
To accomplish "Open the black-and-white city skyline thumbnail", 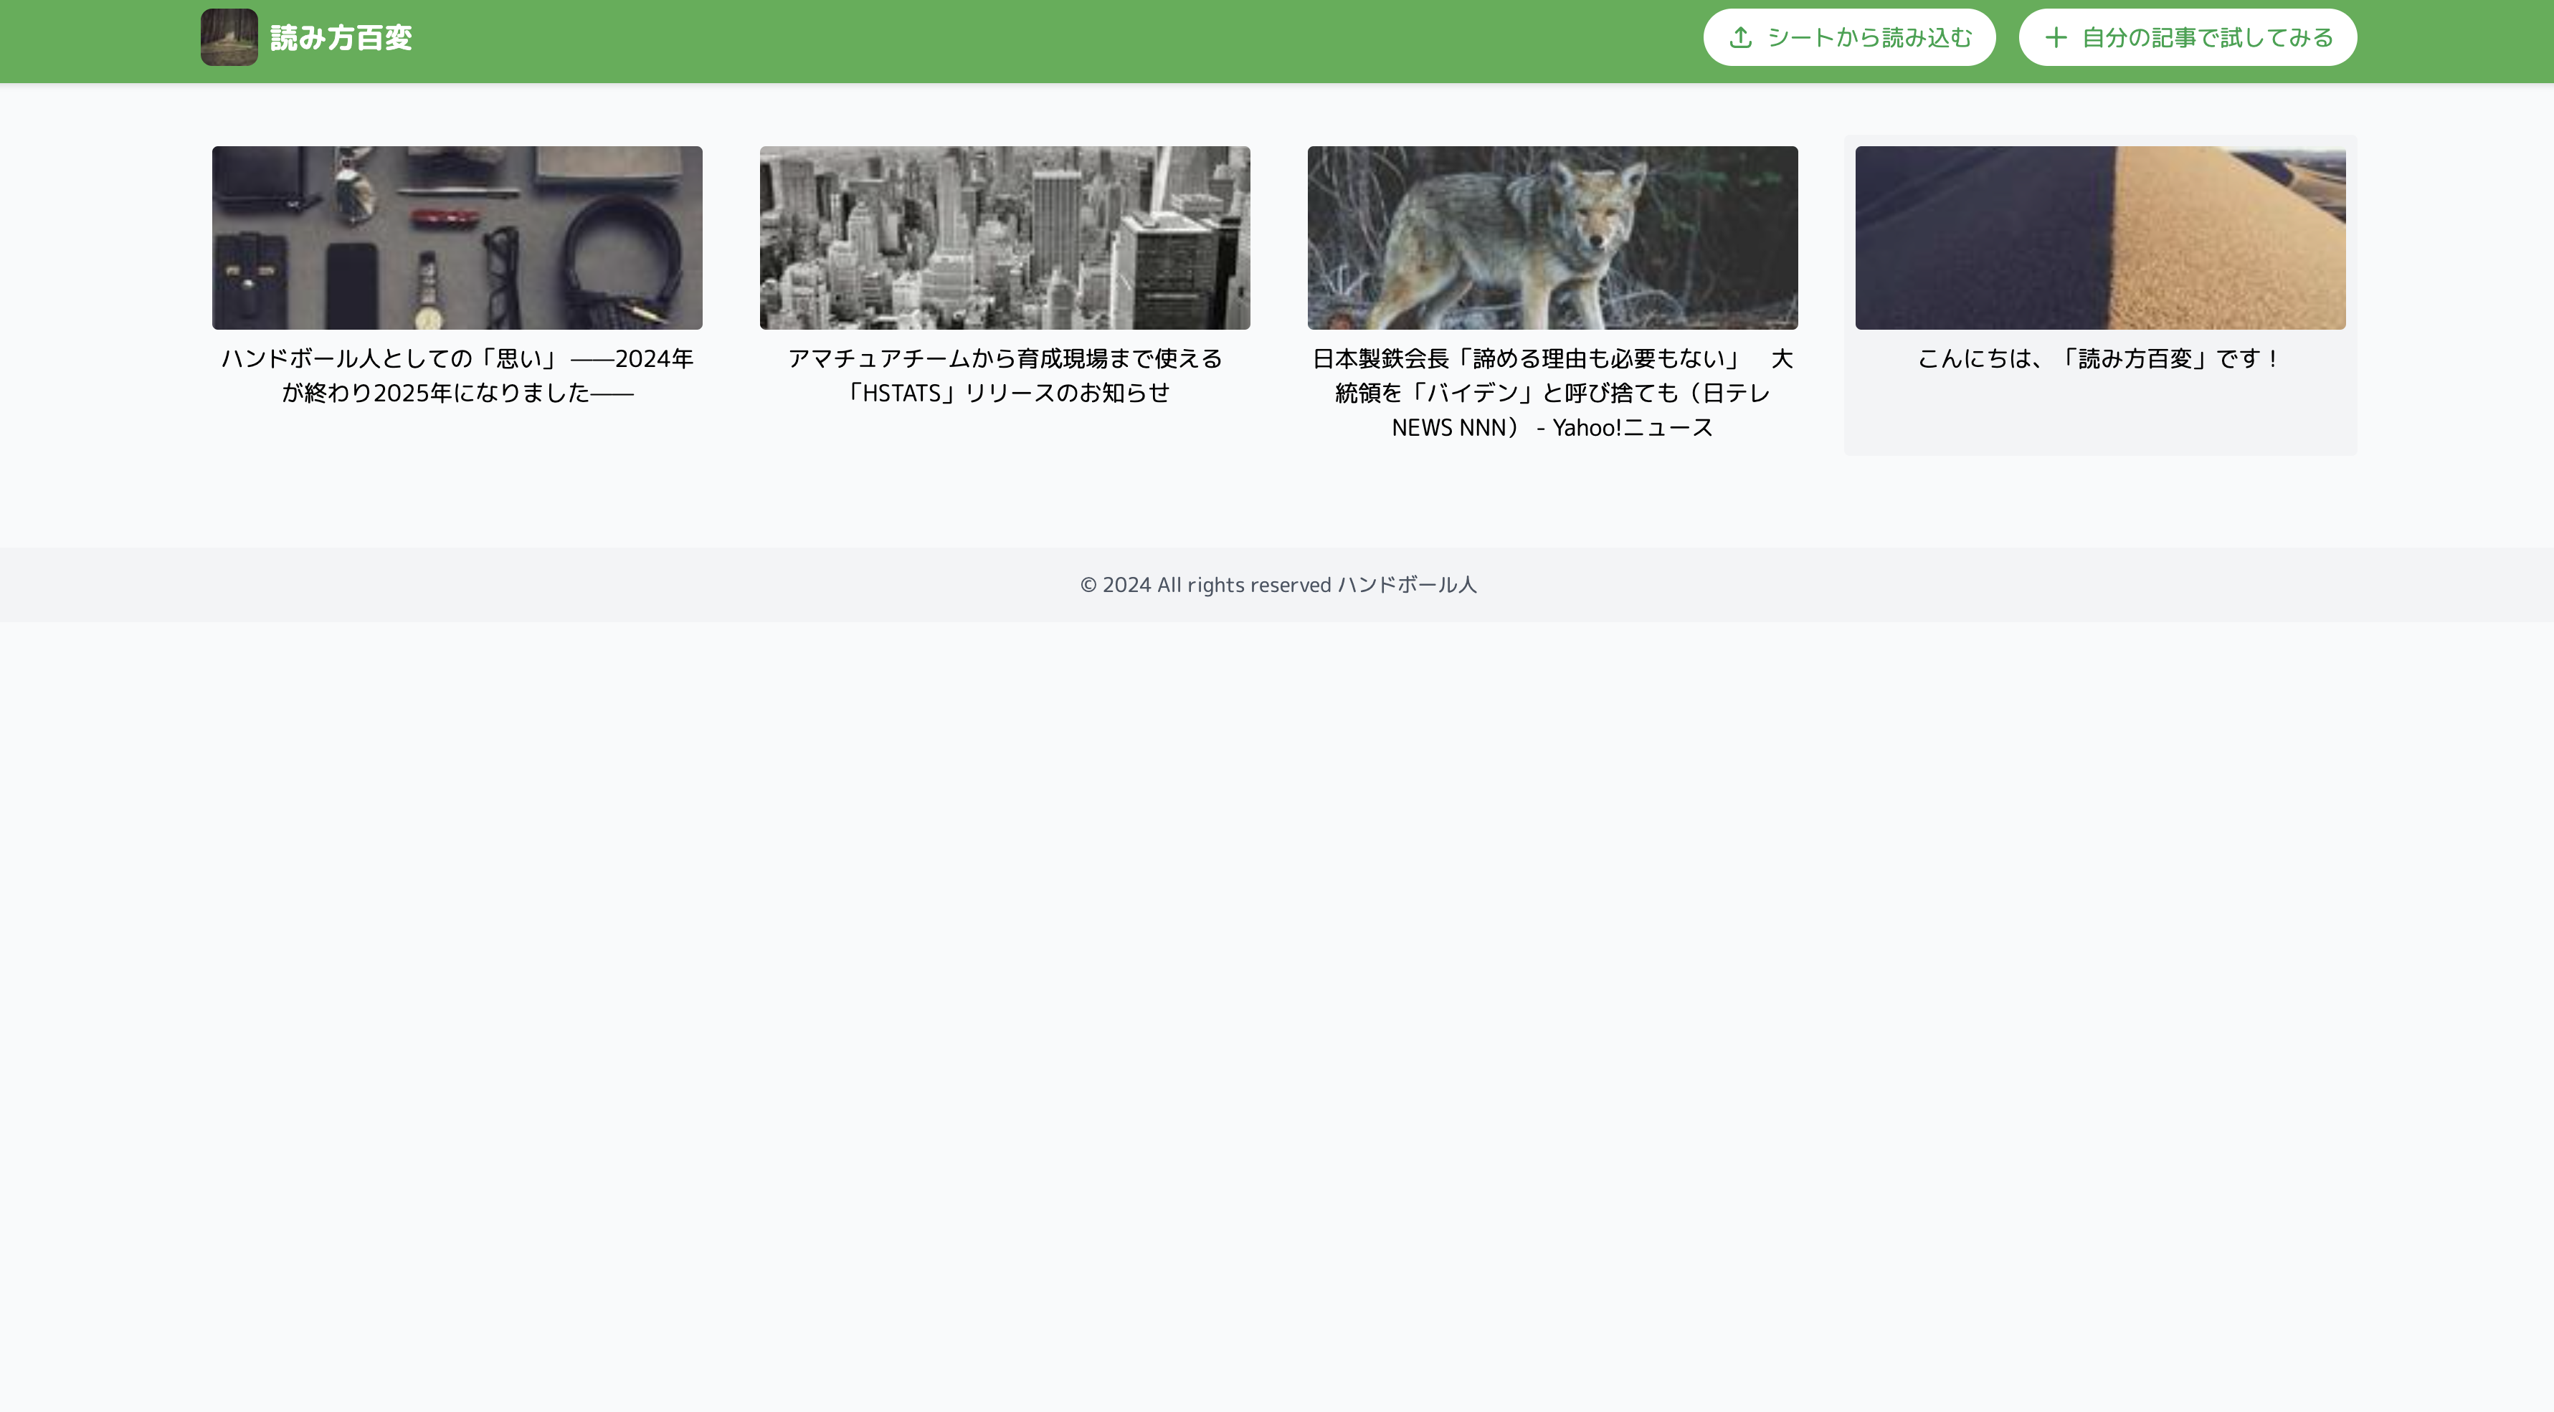I will point(1005,238).
